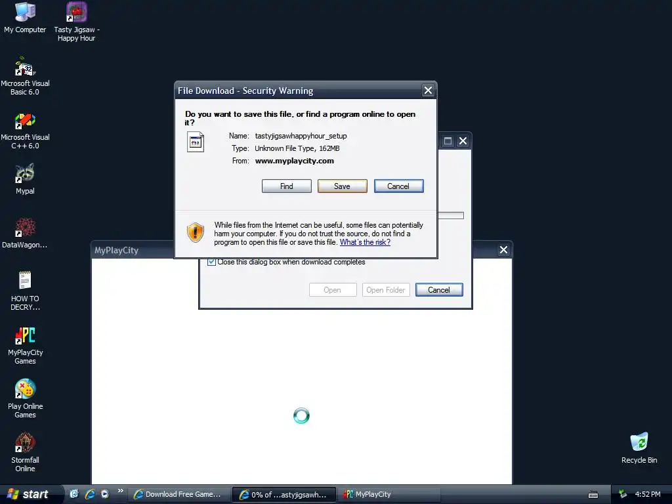
Task: Close the File Download Security Warning dialog
Action: click(x=428, y=91)
